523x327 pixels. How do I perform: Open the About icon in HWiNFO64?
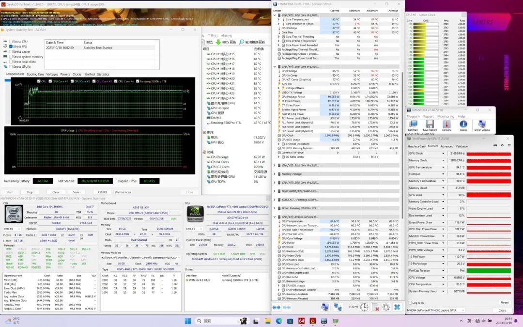[463, 125]
